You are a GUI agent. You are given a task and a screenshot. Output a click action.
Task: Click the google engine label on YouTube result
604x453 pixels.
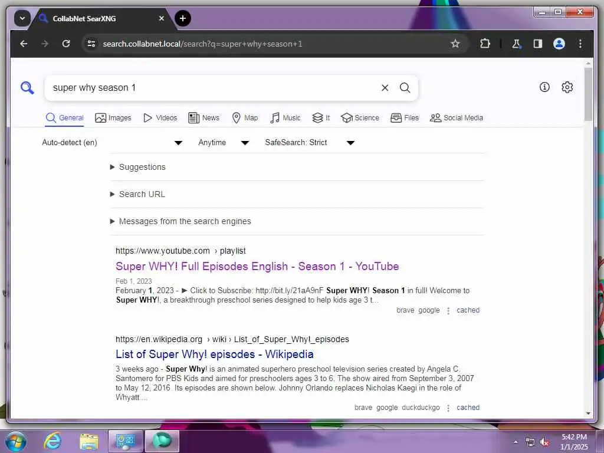[429, 310]
